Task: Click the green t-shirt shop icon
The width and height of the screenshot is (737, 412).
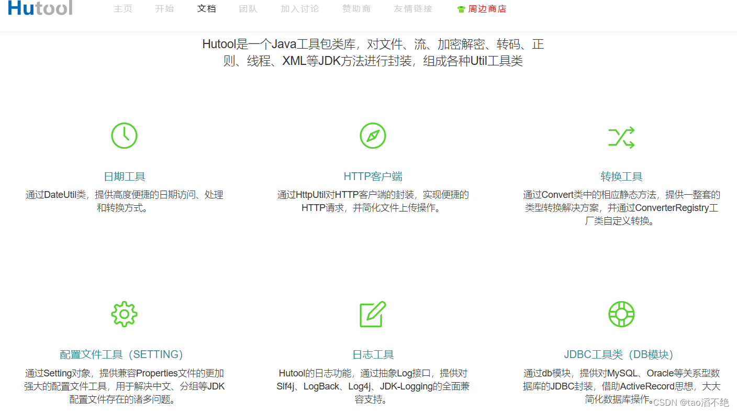Action: (x=461, y=9)
